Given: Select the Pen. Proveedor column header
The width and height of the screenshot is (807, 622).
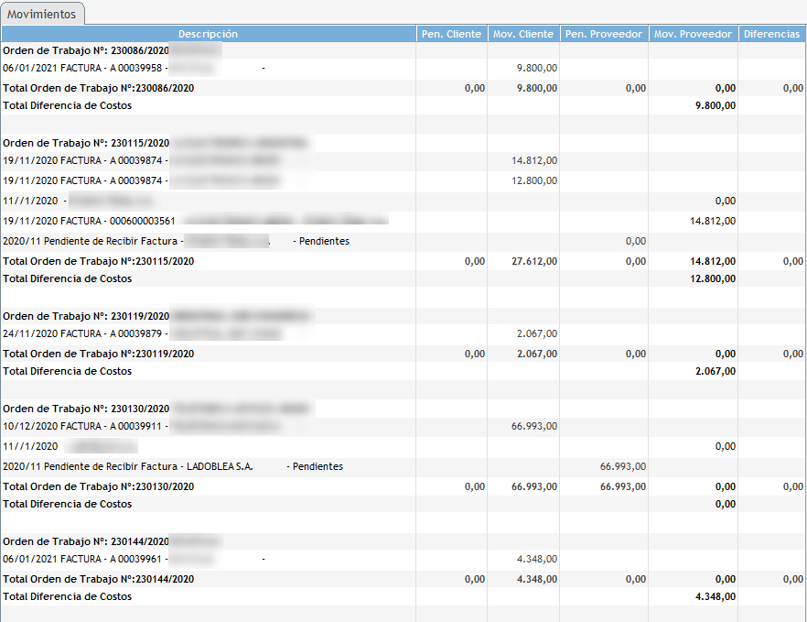Looking at the screenshot, I should (603, 34).
